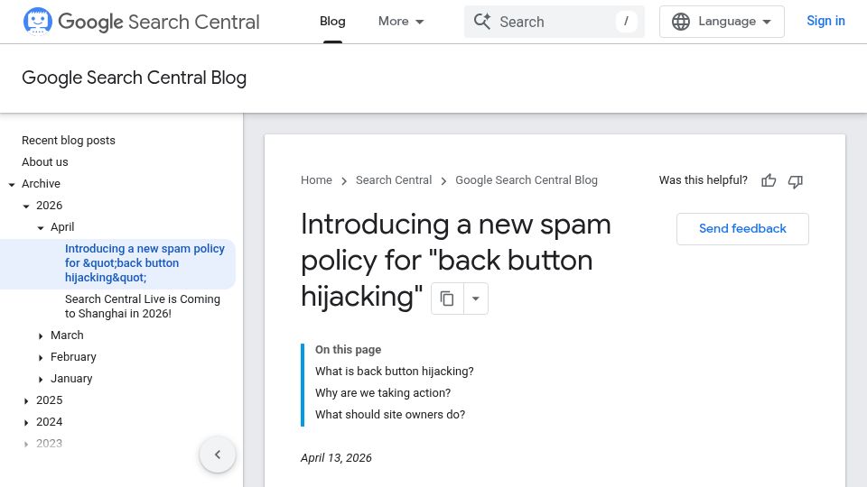
Task: Jump to What is back button hijacking?
Action: (x=395, y=371)
